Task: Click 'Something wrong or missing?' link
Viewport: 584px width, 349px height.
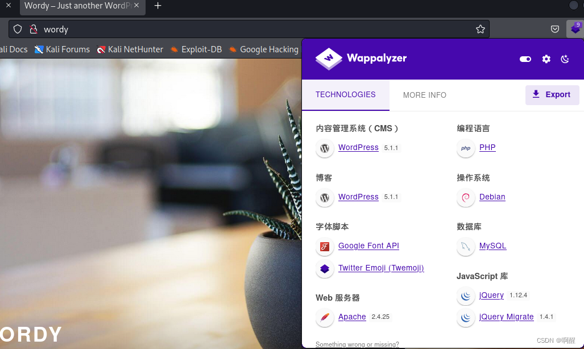Action: tap(357, 344)
